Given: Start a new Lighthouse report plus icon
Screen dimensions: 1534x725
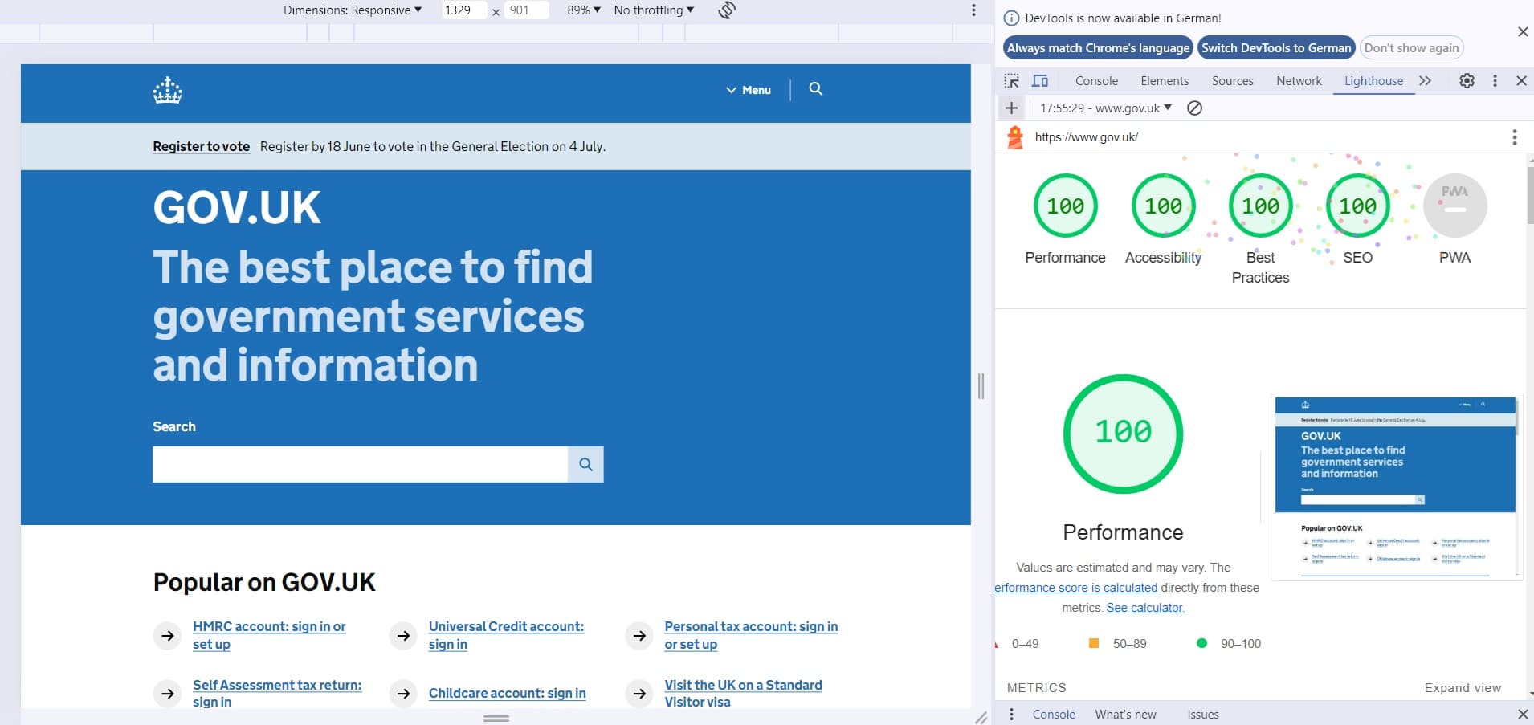Looking at the screenshot, I should click(1011, 108).
